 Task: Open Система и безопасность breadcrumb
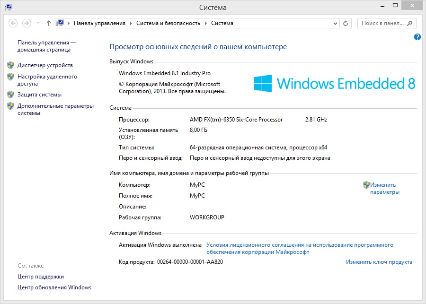pyautogui.click(x=168, y=23)
